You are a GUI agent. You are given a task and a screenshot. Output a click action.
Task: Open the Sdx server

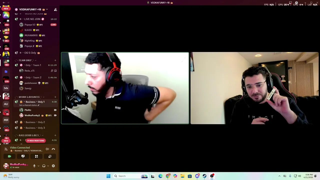[6, 88]
